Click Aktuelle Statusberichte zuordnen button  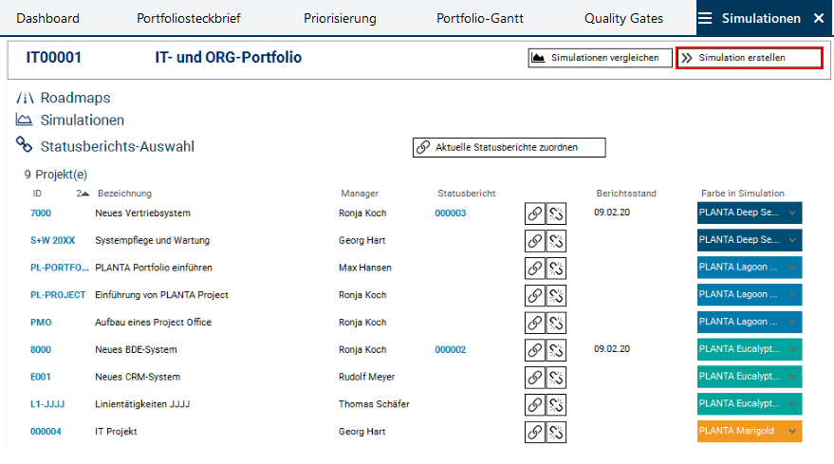[x=509, y=147]
